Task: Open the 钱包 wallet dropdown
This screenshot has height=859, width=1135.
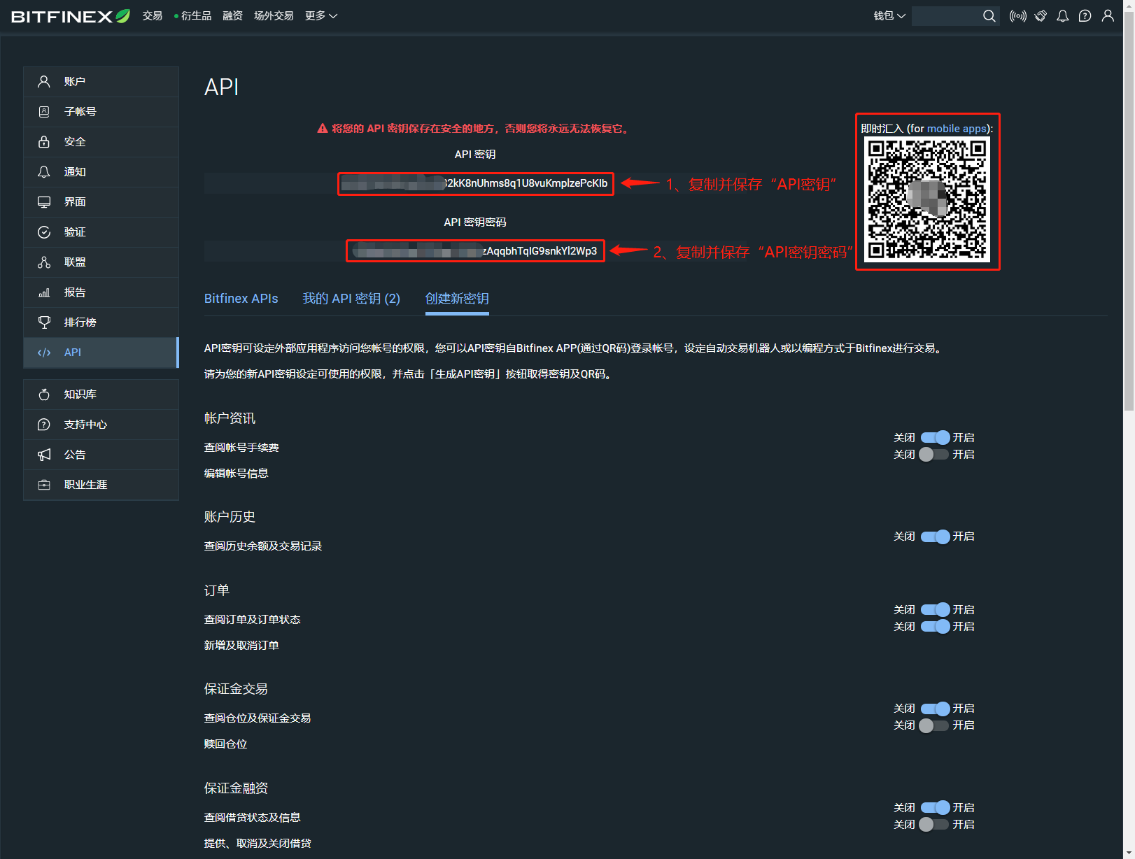Action: click(889, 16)
